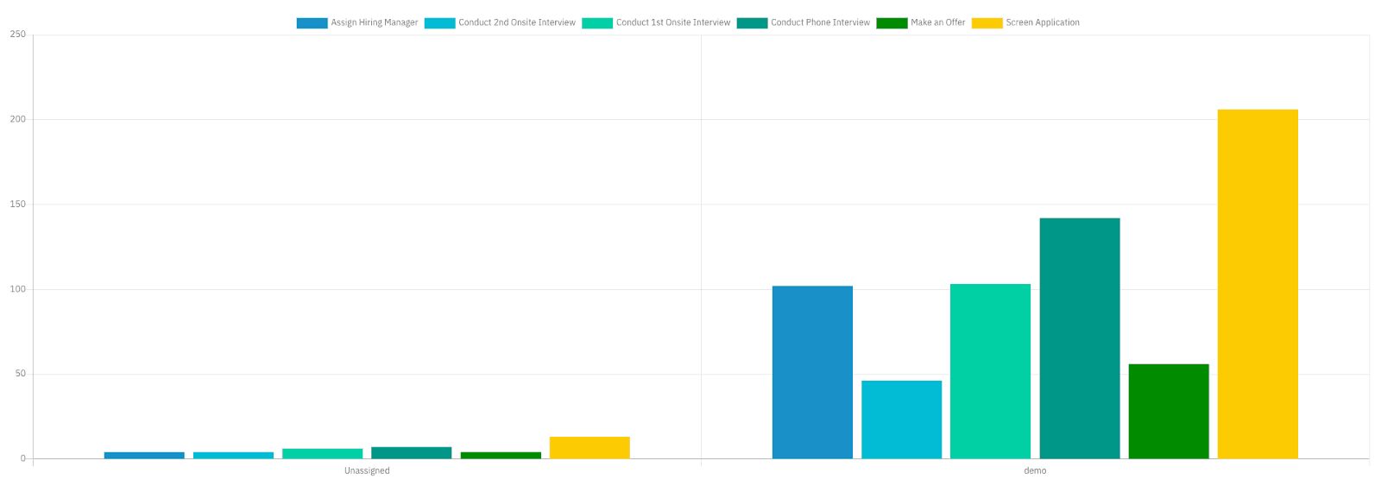This screenshot has height=486, width=1381.
Task: Click the Screen Application legend label
Action: (1043, 23)
